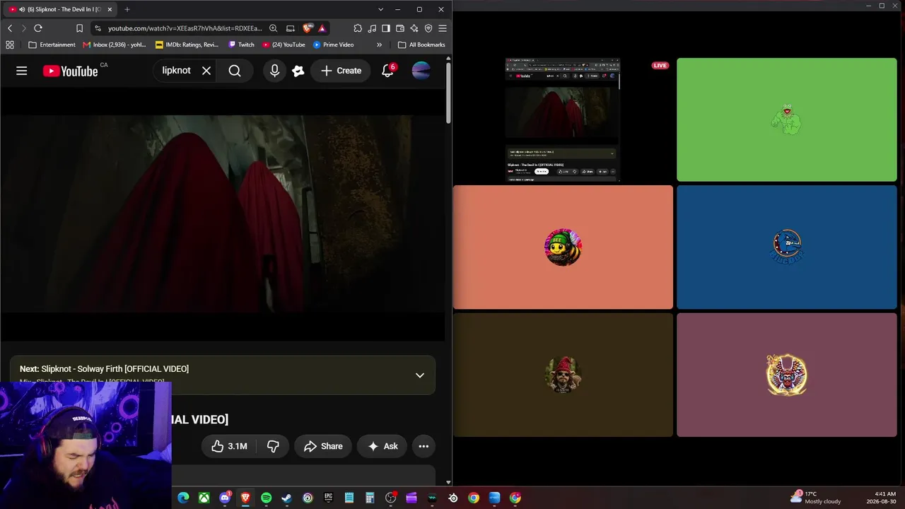Open a new browser tab
The width and height of the screenshot is (905, 509).
click(x=127, y=9)
